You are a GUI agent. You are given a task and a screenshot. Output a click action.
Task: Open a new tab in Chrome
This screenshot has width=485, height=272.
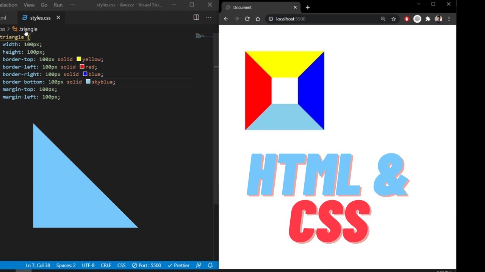[308, 8]
